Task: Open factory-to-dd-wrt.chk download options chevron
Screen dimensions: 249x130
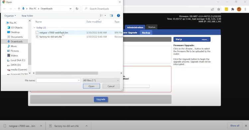Action: coord(86,126)
